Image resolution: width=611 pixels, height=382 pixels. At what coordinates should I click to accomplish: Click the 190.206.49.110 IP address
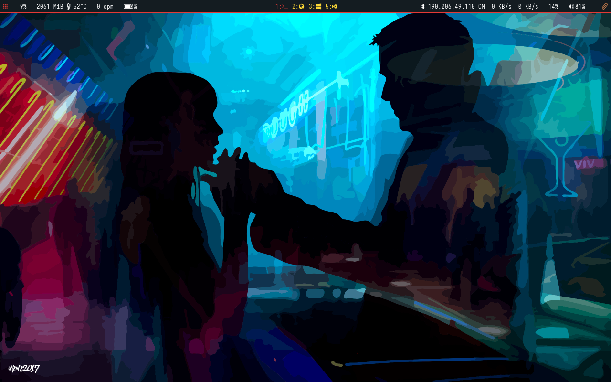point(452,6)
